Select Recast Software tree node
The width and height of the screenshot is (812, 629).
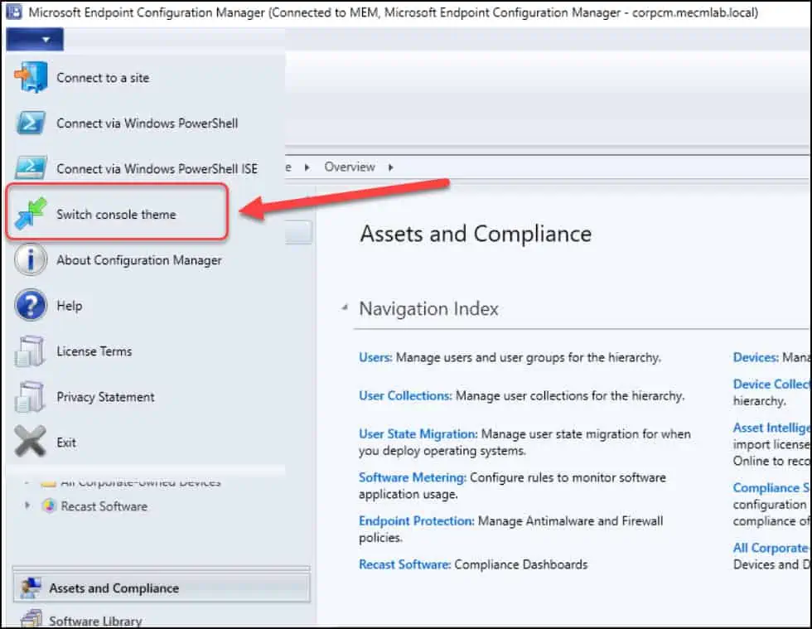pos(104,506)
